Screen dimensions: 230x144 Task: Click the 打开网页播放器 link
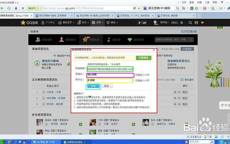point(189,31)
